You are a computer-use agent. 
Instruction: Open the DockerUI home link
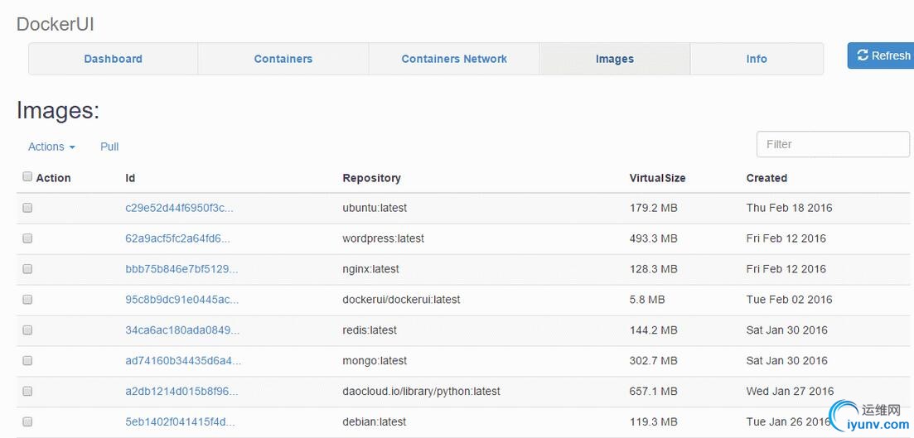click(55, 25)
